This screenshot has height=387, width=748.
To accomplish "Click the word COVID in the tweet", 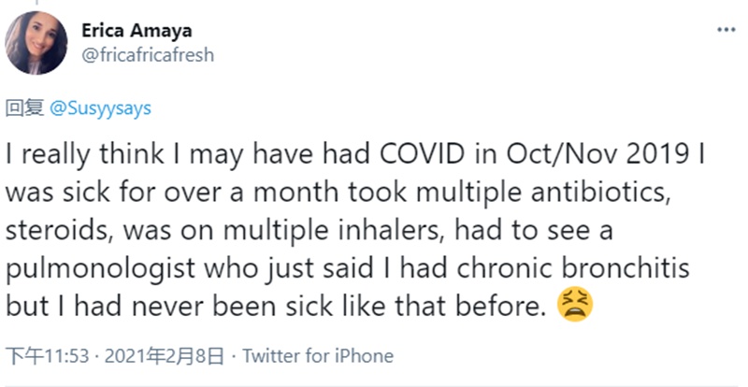I will pos(423,154).
